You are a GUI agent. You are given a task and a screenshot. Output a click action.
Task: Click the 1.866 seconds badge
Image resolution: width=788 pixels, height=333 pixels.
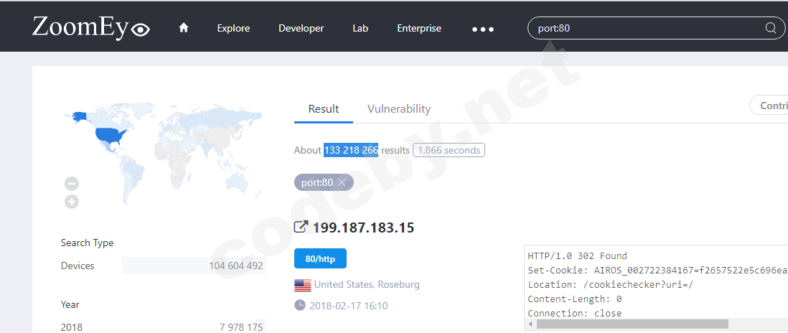click(x=449, y=150)
